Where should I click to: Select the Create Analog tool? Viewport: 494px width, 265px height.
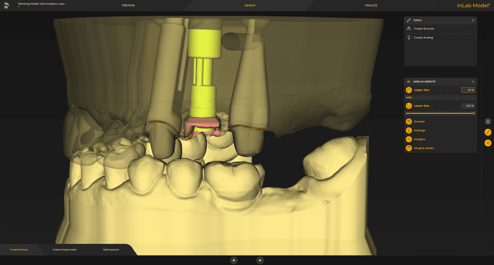[x=423, y=37]
